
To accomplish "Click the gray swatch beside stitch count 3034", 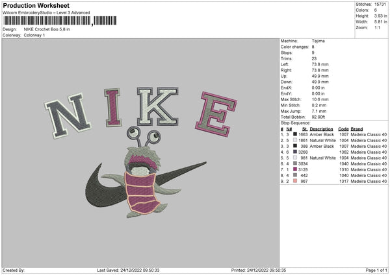I will coord(295,163).
